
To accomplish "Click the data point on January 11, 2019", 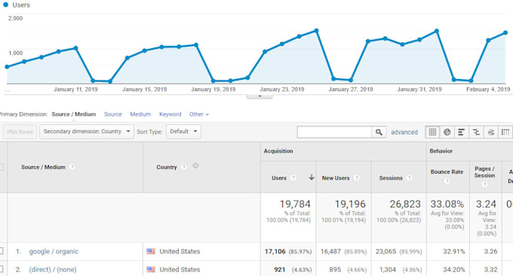I will (75, 48).
